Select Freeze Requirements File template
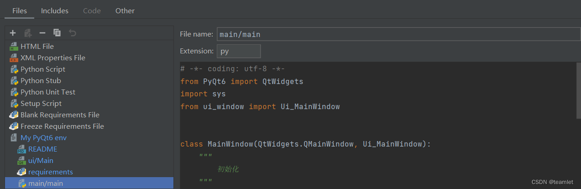 pos(89,126)
